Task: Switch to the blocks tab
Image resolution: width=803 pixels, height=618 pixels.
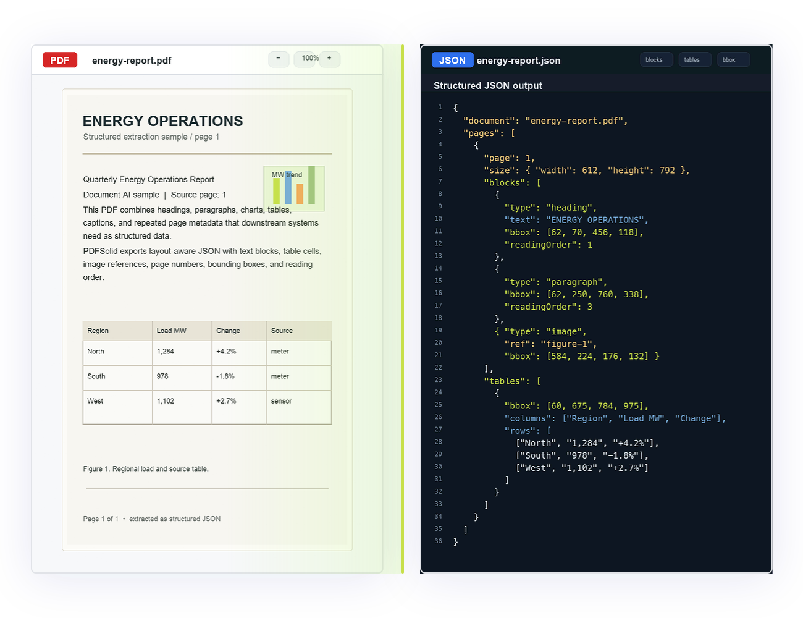Action: [656, 59]
